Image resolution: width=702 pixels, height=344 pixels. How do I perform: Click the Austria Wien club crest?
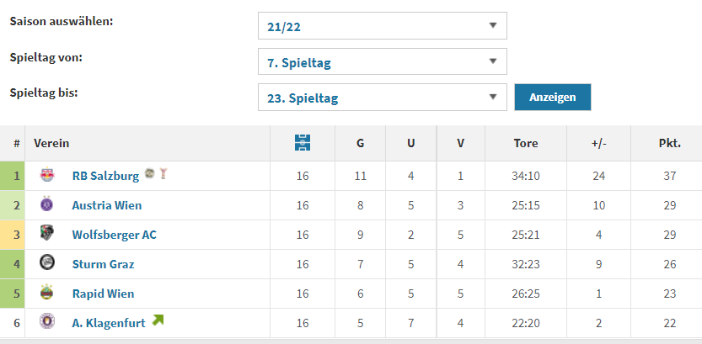click(x=47, y=204)
